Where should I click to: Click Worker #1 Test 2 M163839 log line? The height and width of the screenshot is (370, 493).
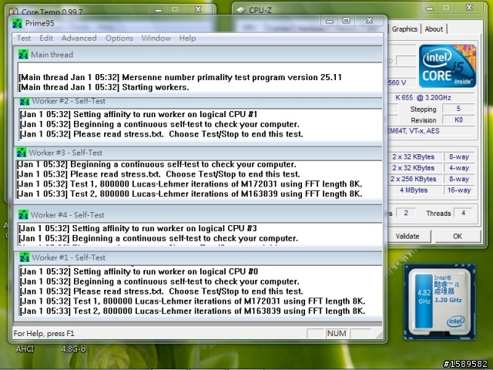pos(193,311)
